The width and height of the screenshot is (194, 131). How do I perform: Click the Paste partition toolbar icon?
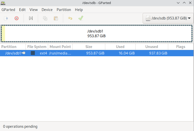(56, 18)
